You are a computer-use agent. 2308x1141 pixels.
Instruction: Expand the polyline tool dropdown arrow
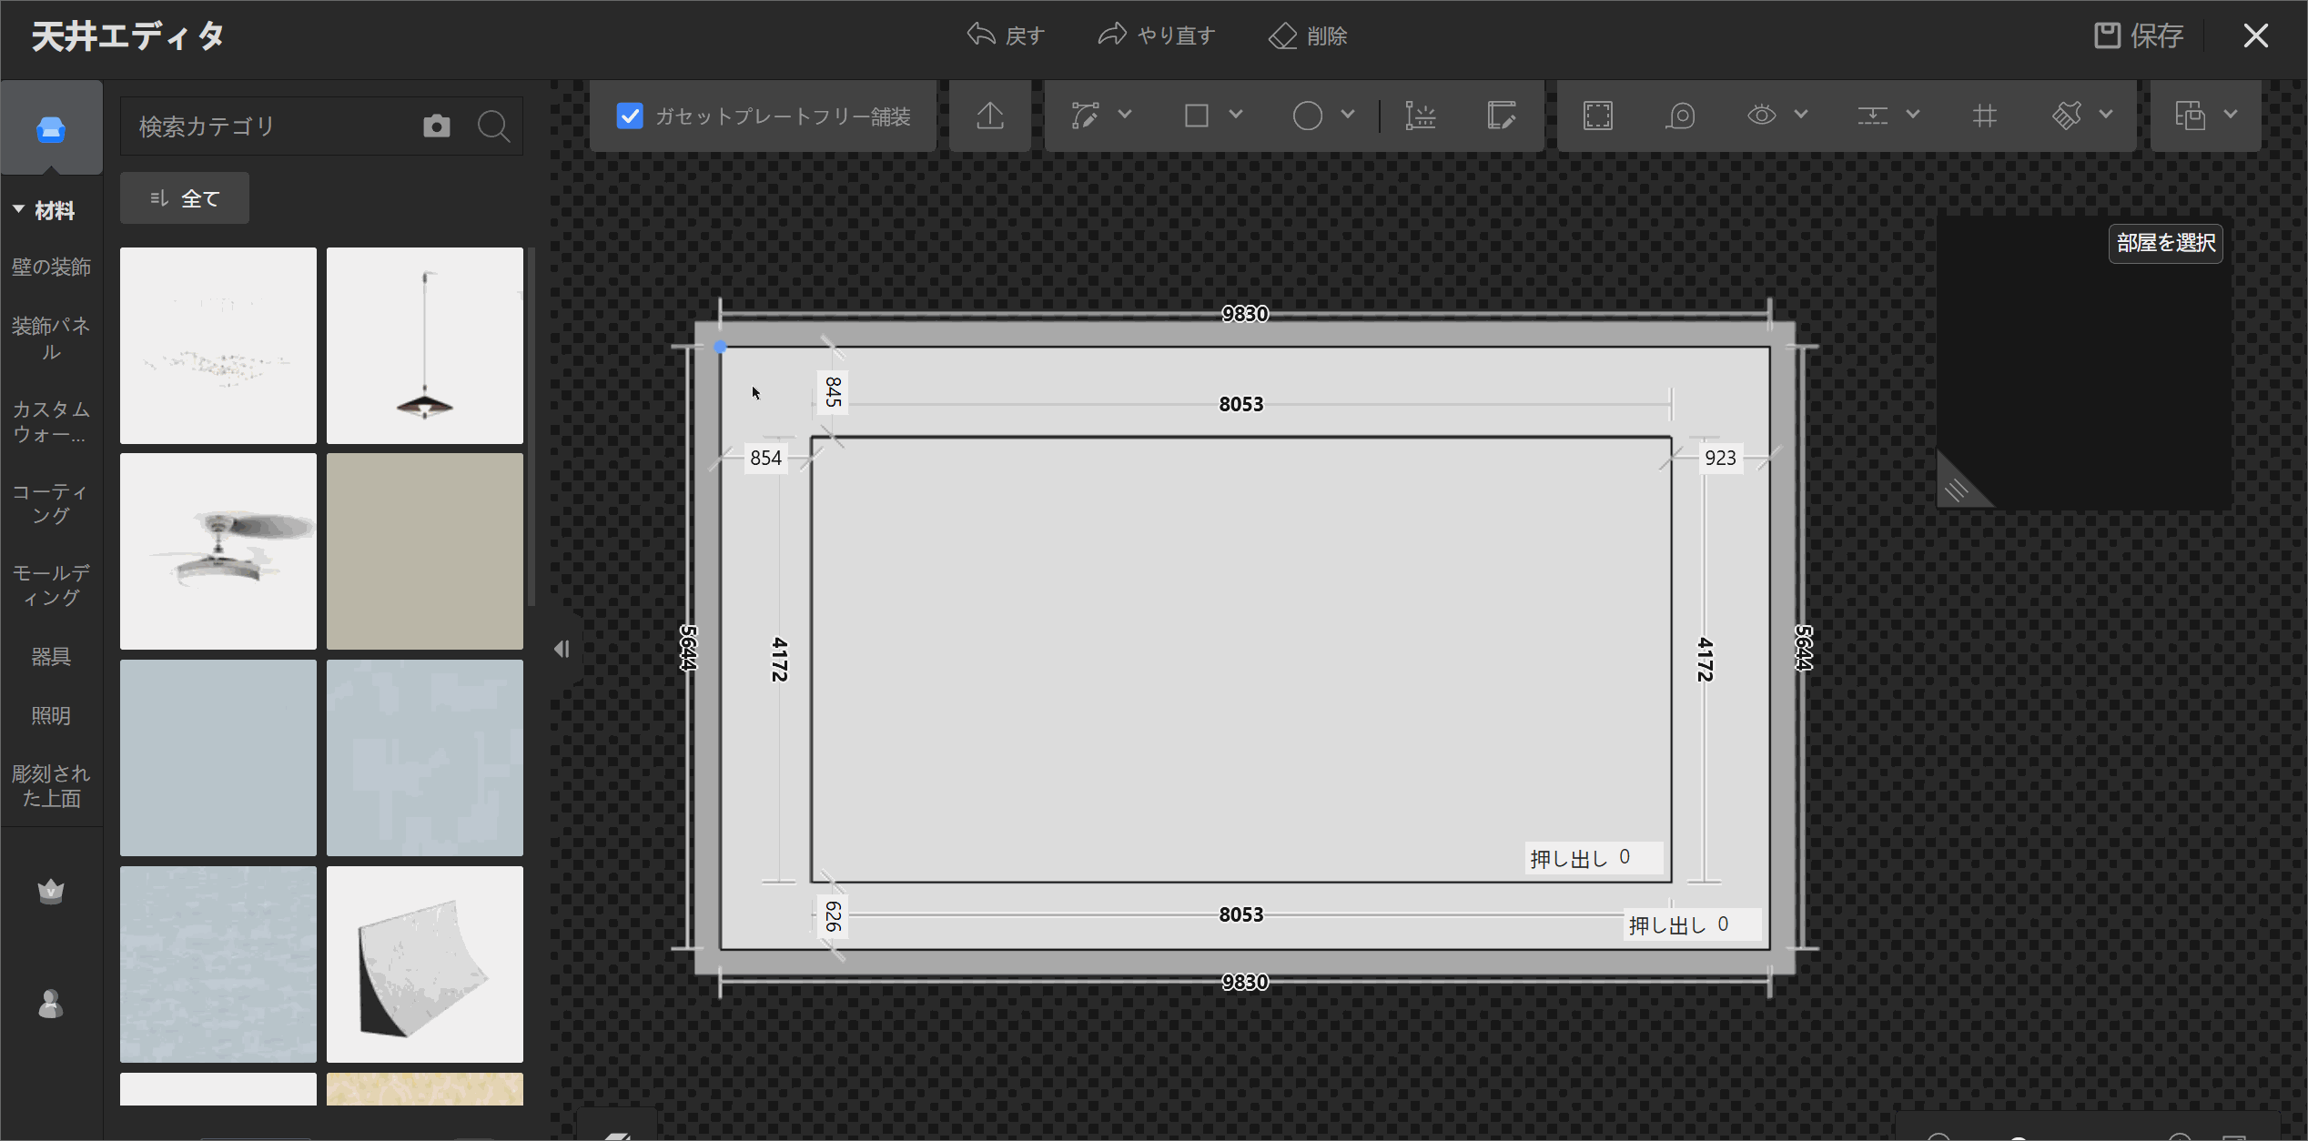pos(1125,115)
